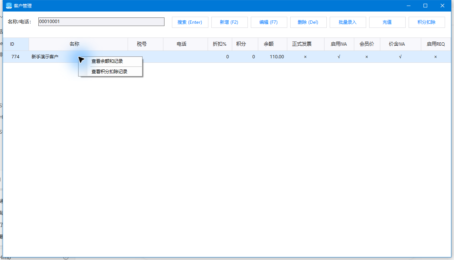The width and height of the screenshot is (454, 260).
Task: Toggle 会员价 mark for 新手演示客户
Action: (x=367, y=57)
